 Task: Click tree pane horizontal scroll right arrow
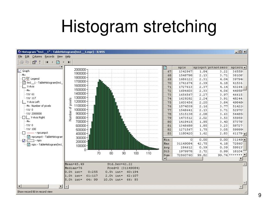click(x=61, y=186)
